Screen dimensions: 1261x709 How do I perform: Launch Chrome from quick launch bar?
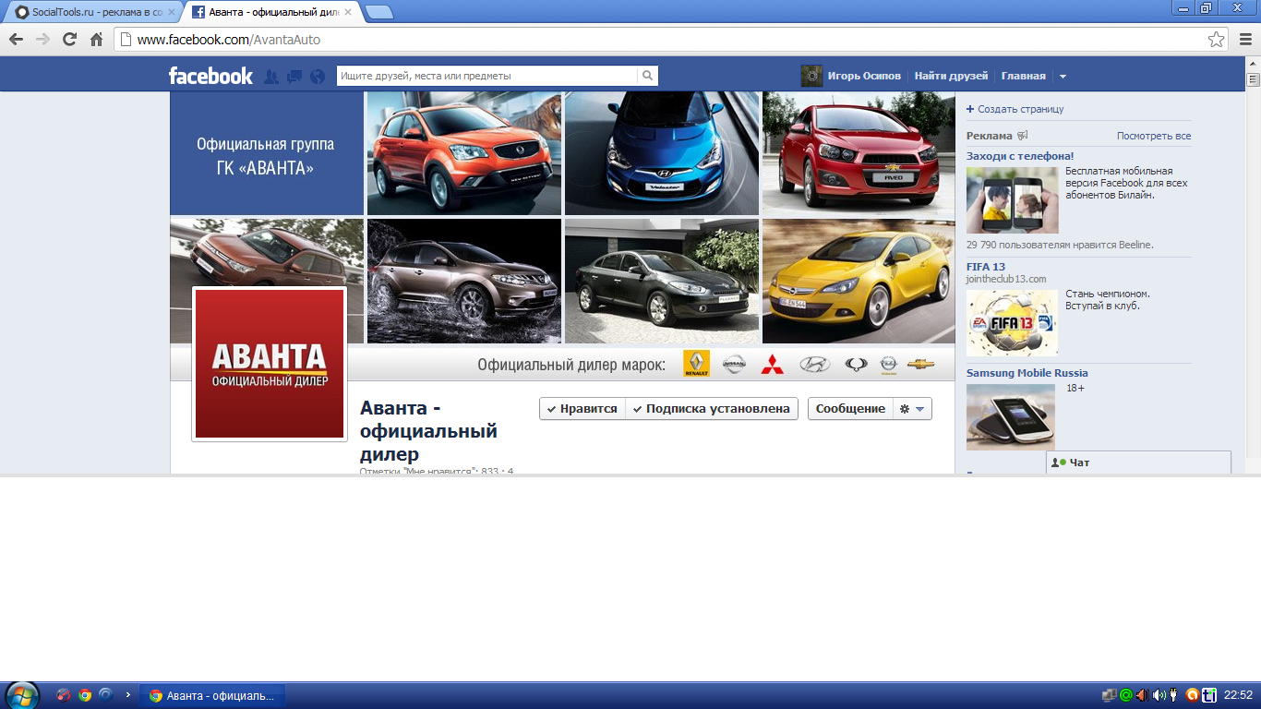coord(85,695)
